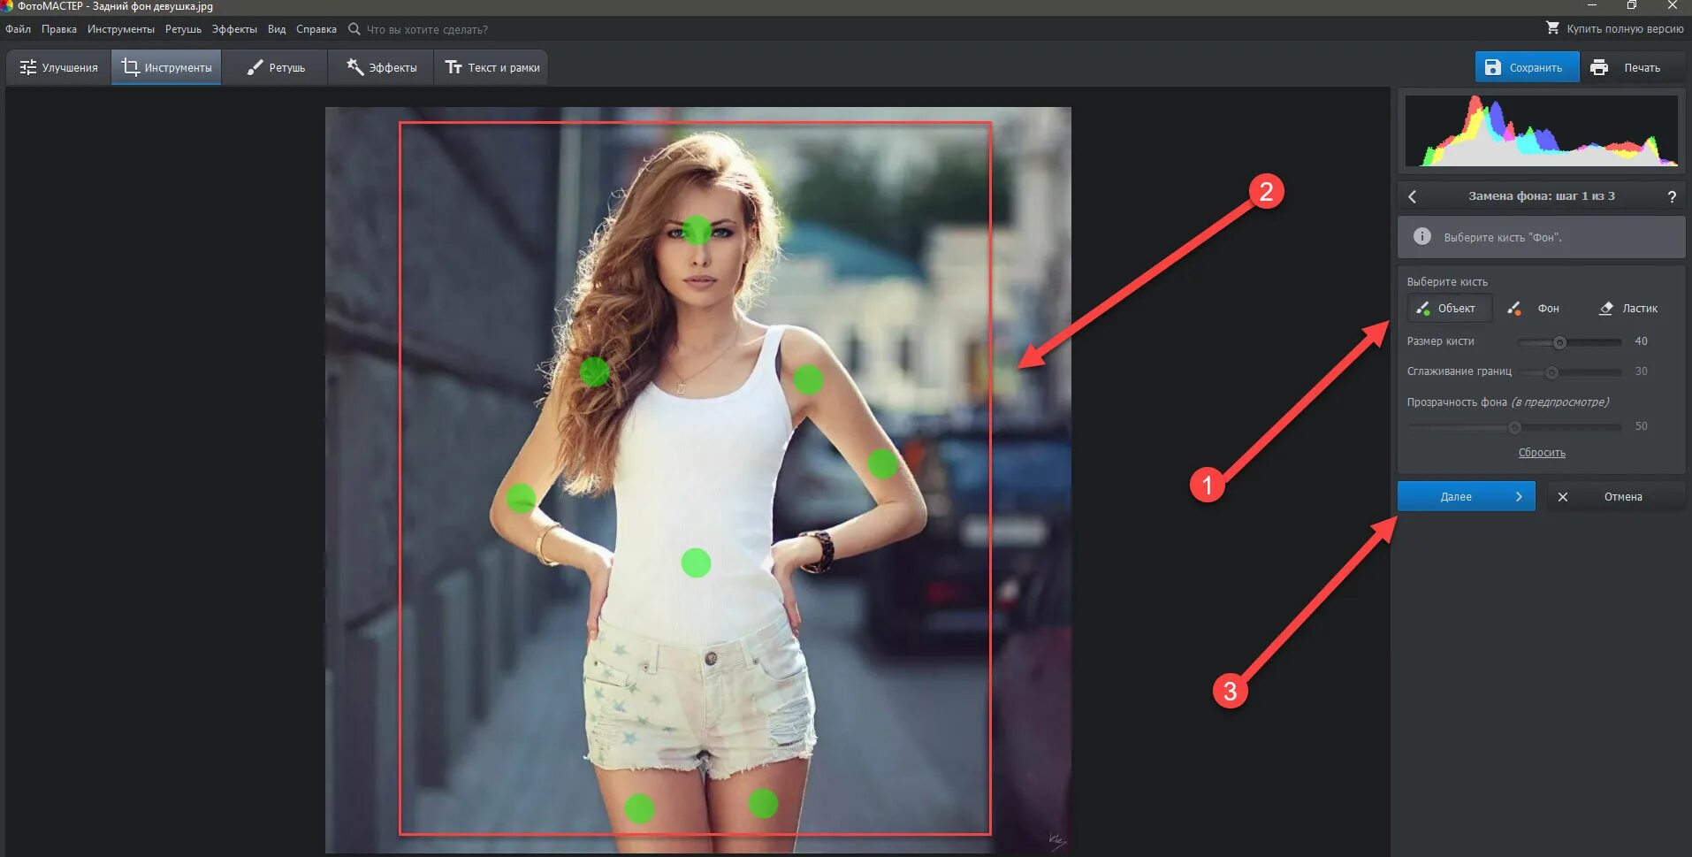Viewport: 1692px width, 857px height.
Task: Select the Объект brush
Action: 1449,308
